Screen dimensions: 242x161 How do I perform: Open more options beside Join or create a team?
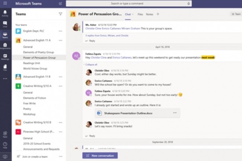point(61,157)
